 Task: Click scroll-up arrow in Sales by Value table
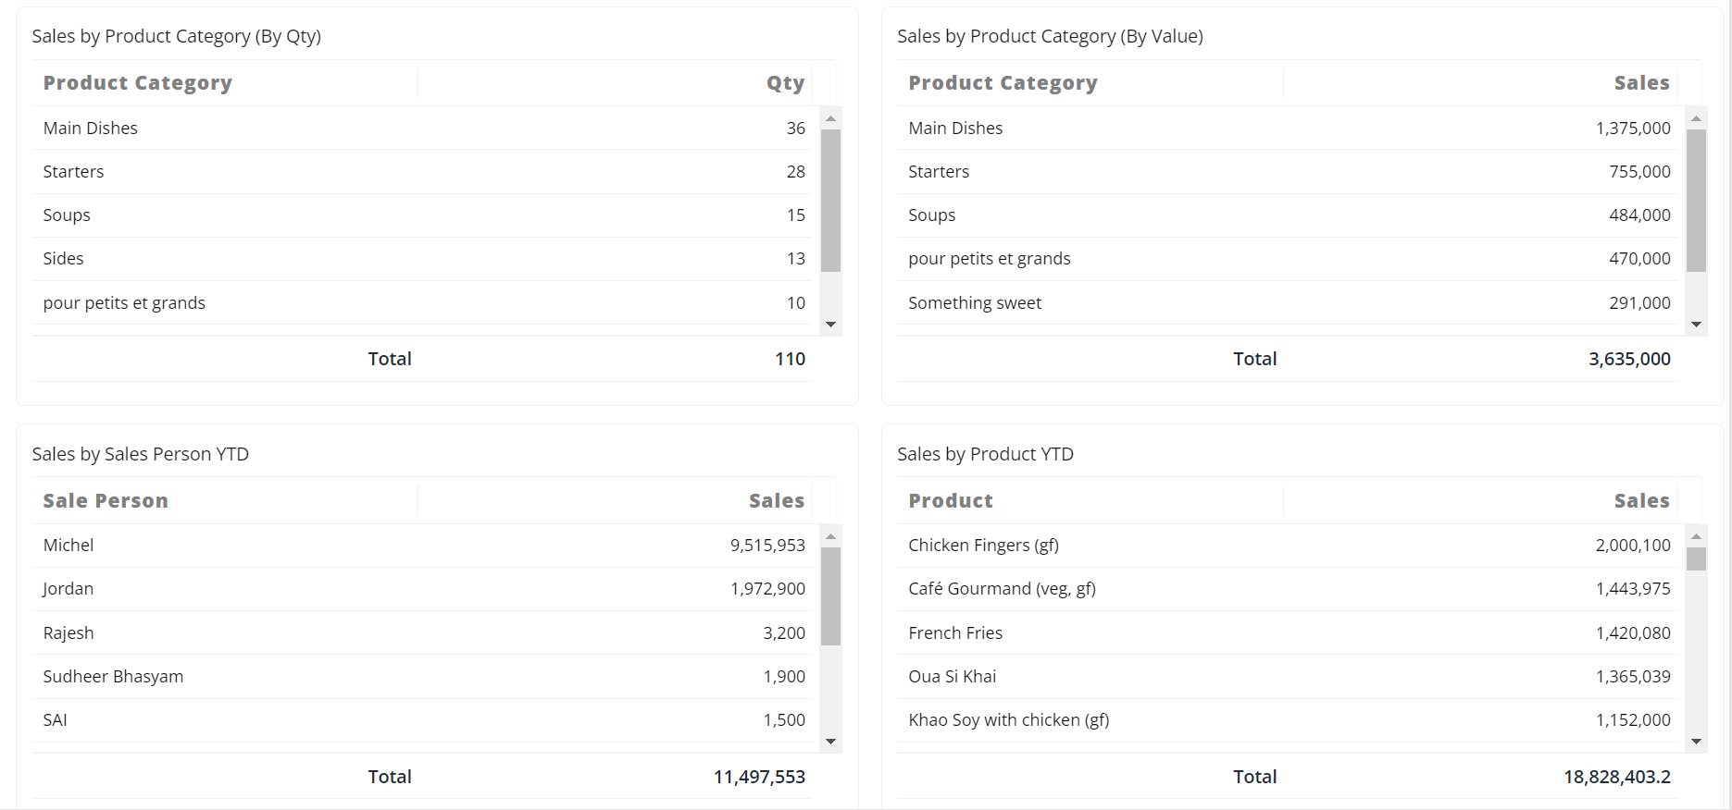click(x=1696, y=118)
